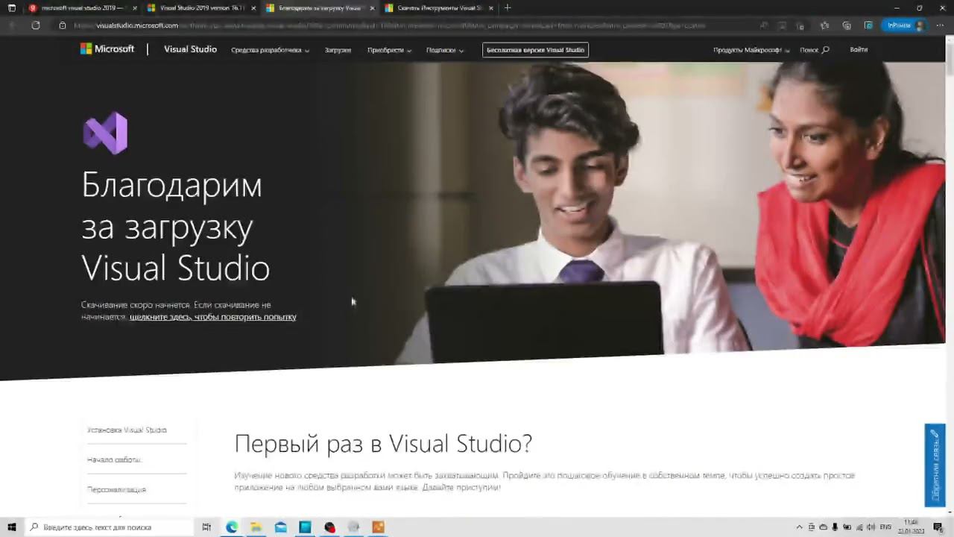Open Начало работы sidebar item
The width and height of the screenshot is (954, 537).
114,460
